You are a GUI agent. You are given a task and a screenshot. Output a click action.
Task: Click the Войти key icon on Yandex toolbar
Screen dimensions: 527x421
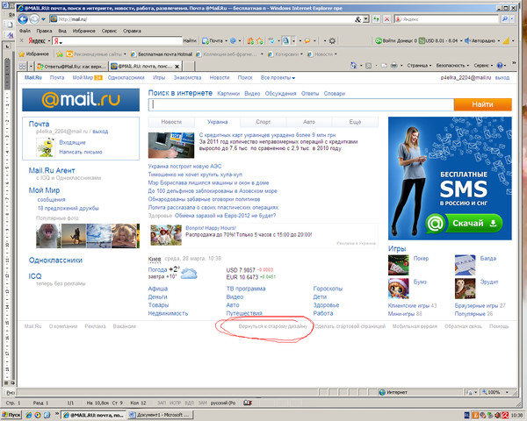click(378, 41)
